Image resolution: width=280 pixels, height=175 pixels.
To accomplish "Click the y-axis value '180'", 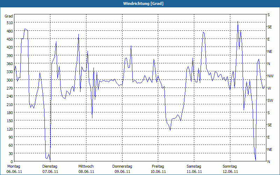I will pyautogui.click(x=10, y=113).
